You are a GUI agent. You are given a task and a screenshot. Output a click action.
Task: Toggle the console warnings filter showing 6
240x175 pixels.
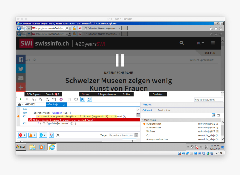coord(32,135)
